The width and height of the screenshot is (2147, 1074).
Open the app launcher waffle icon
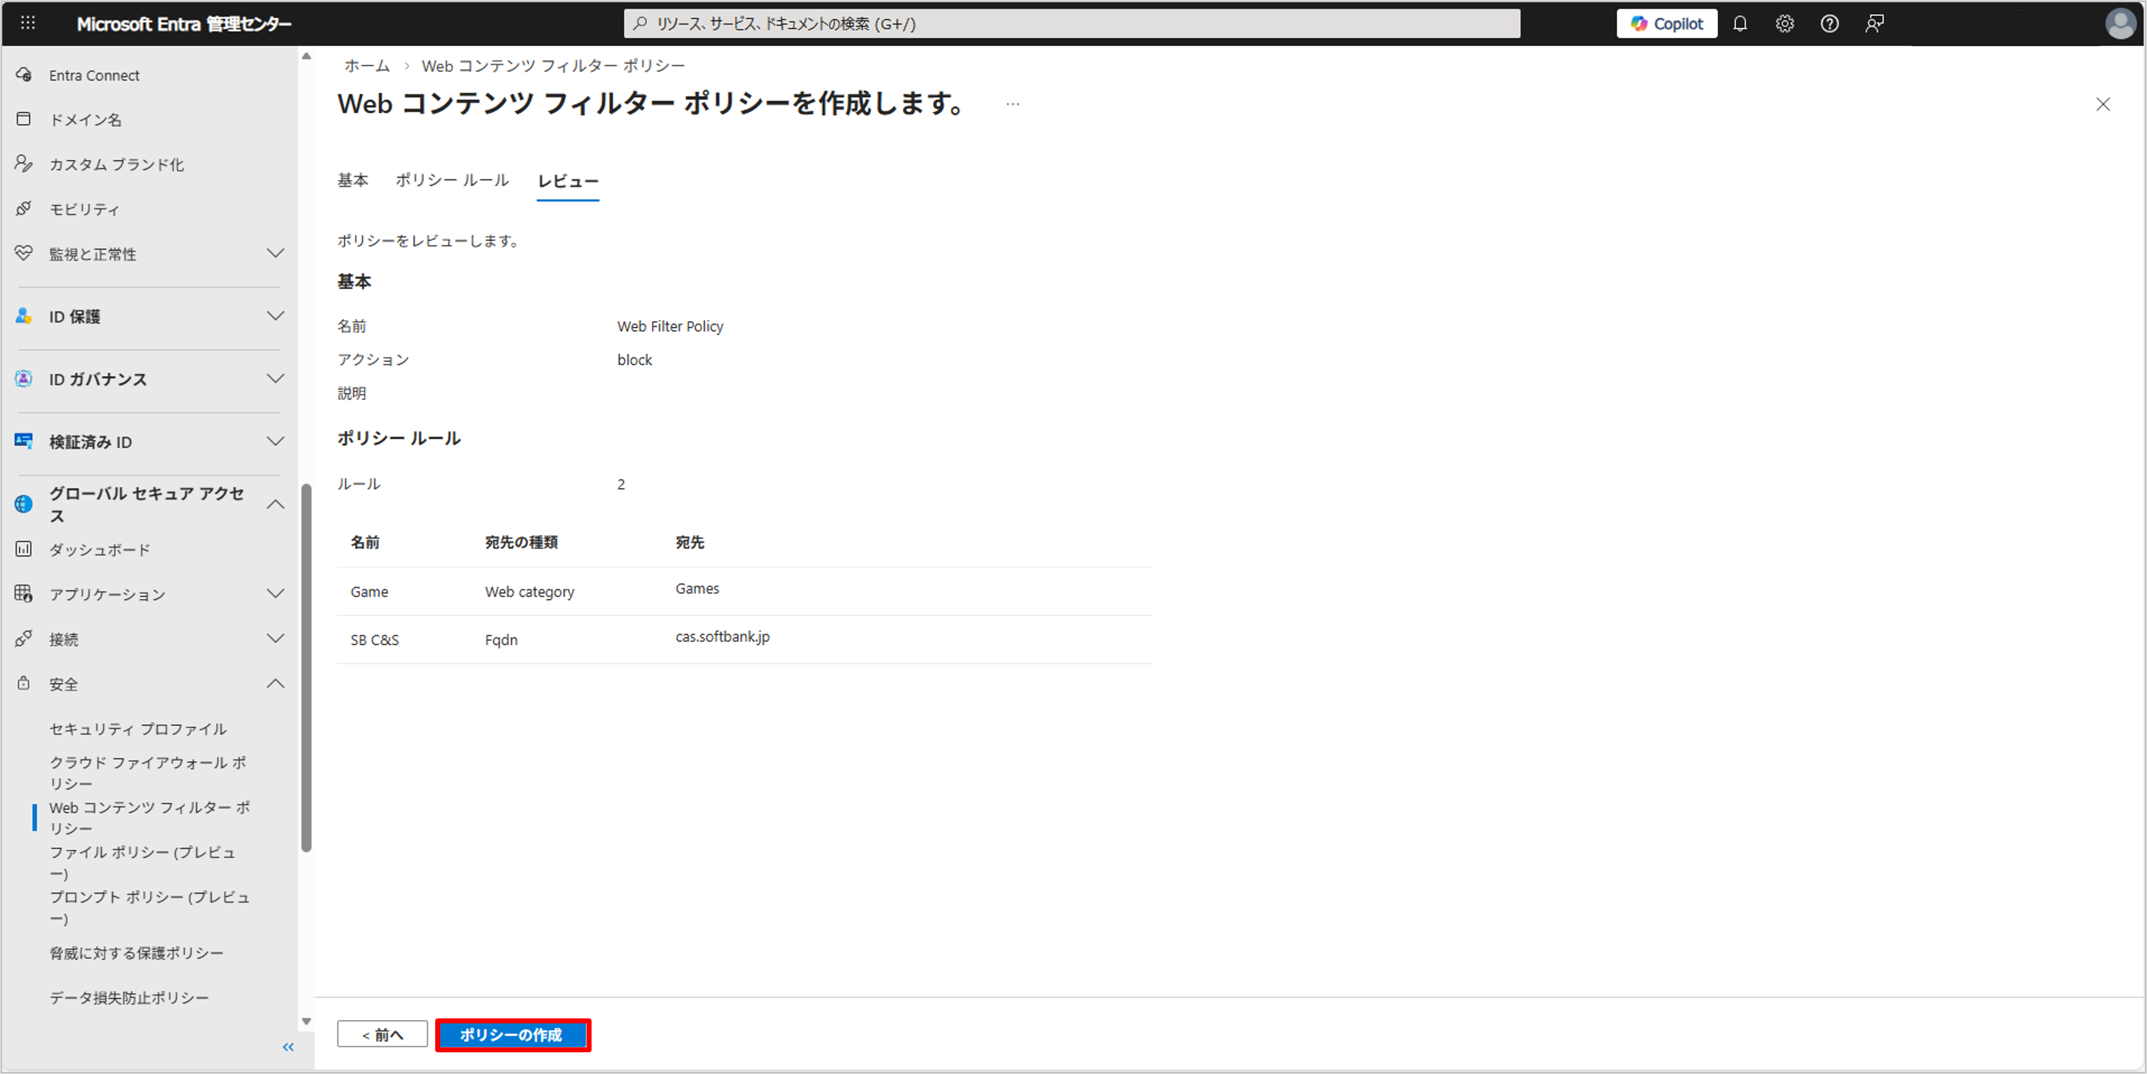point(27,23)
